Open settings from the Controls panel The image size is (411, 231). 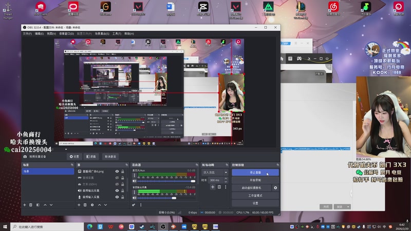(x=255, y=203)
